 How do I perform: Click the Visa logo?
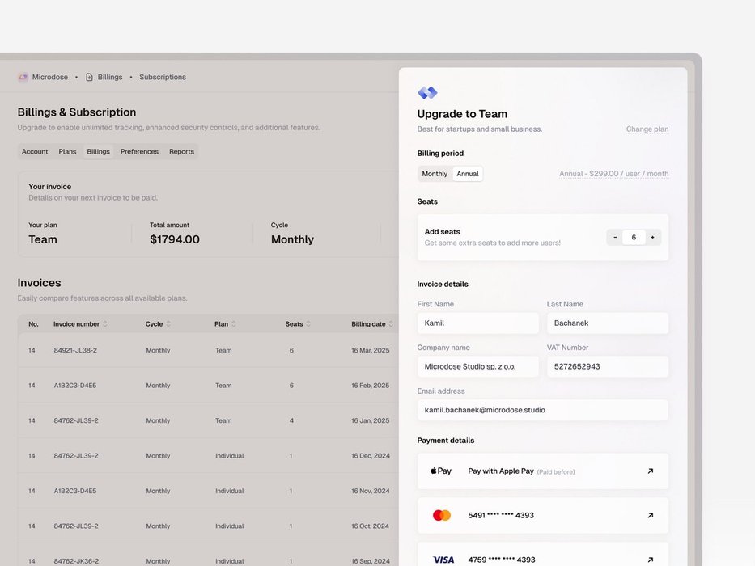[443, 560]
